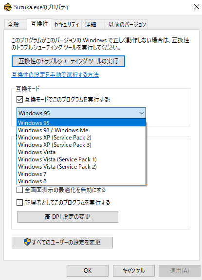Image resolution: width=202 pixels, height=280 pixels.
Task: Collapse the Windows 95 combo box arrow
Action: tap(142, 113)
